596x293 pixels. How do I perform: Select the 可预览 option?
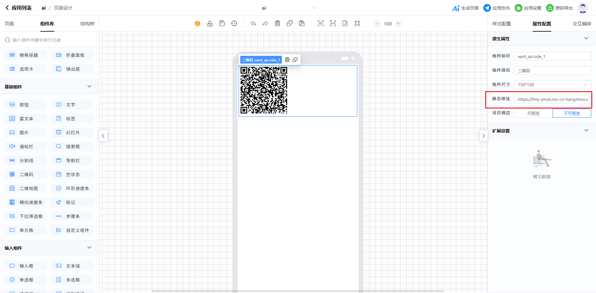533,113
